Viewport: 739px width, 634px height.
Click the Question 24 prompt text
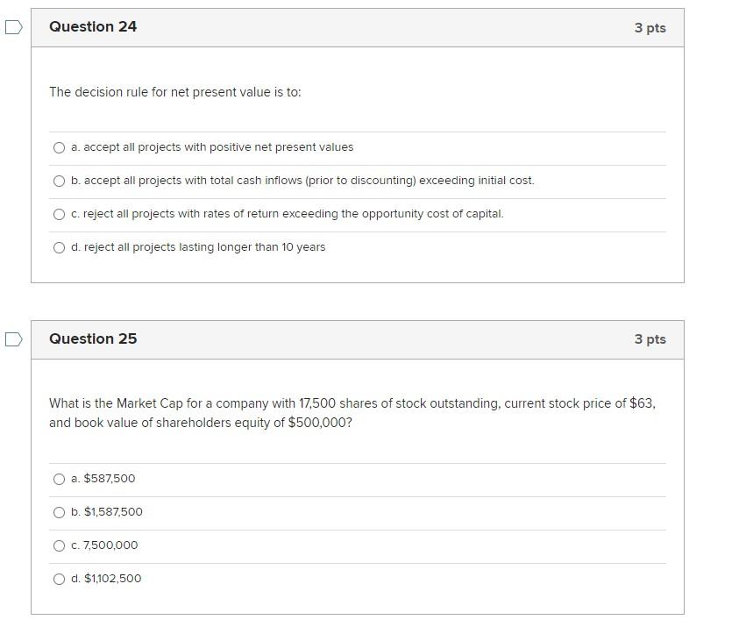pos(174,92)
